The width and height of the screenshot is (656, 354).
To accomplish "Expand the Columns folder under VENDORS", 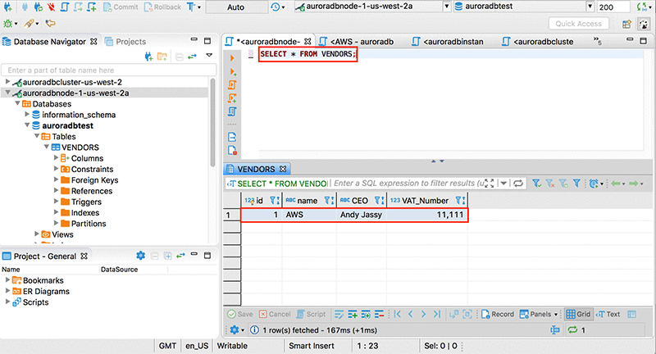I will pos(56,157).
